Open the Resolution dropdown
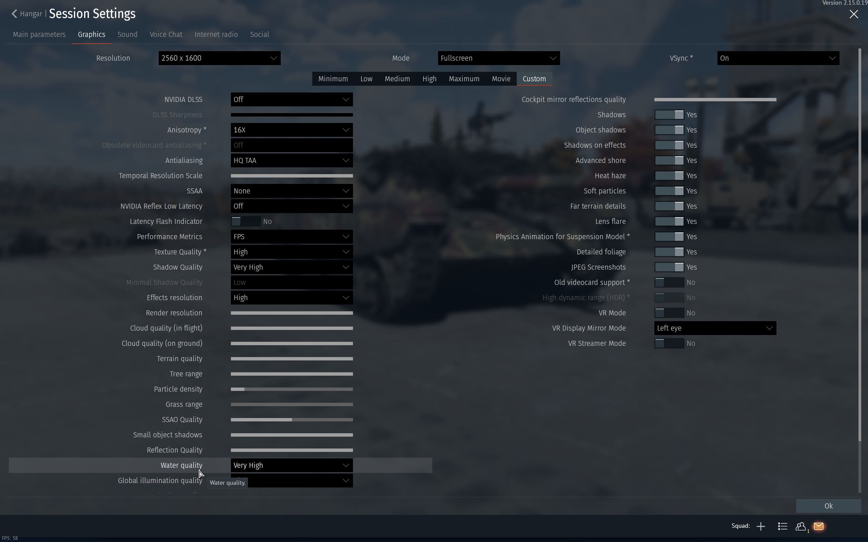This screenshot has width=868, height=542. tap(219, 58)
